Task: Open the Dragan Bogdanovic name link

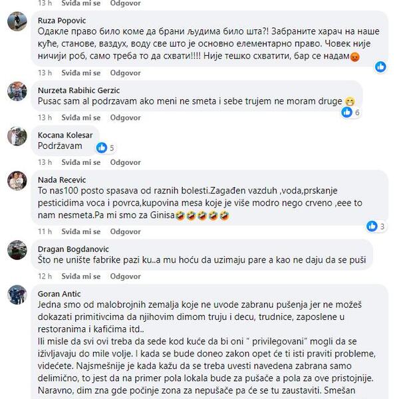Action: (73, 249)
